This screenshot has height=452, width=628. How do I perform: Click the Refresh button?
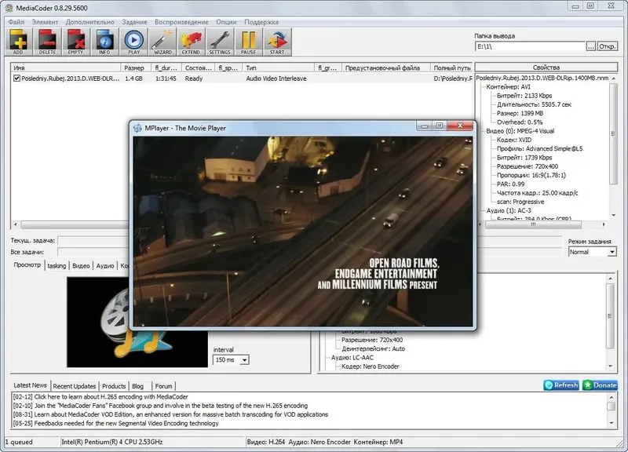561,385
